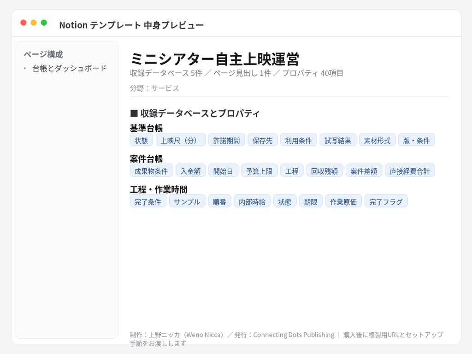
Task: Open the 台帳とダッシュボード page in sidebar
Action: 69,69
